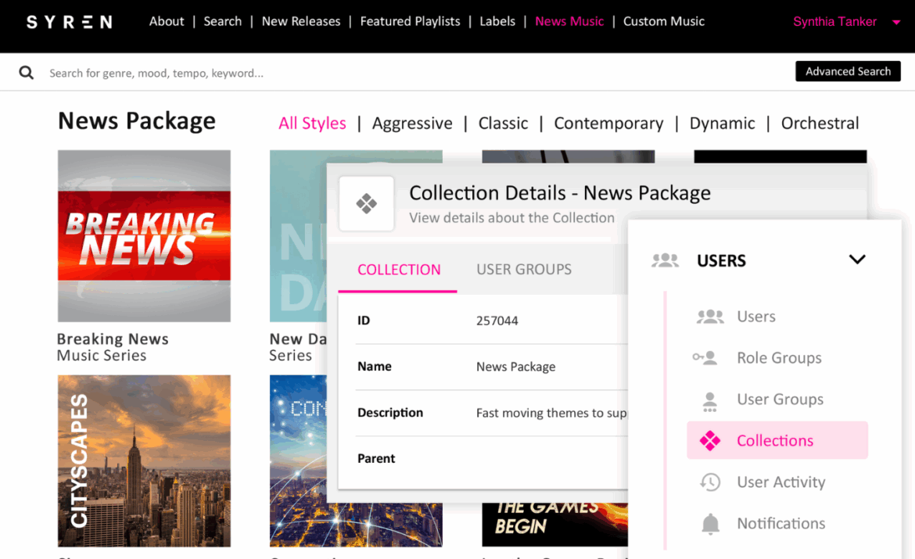Click the Role Groups key icon
915x559 pixels.
coord(705,358)
